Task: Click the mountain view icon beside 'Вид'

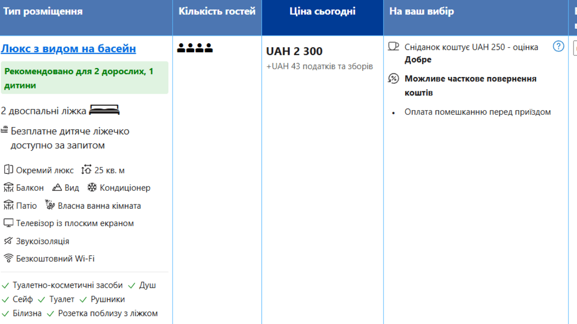Action: coord(57,188)
